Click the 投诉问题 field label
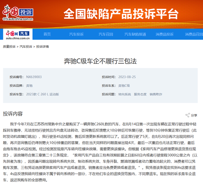This screenshot has height=183, width=203. click(x=109, y=94)
